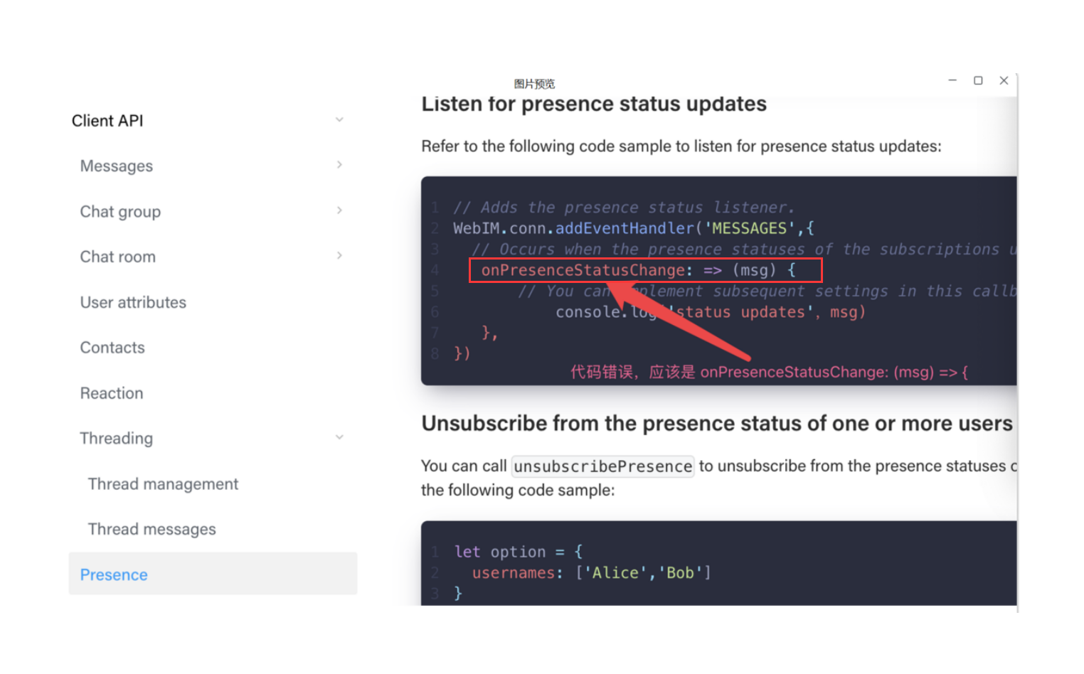
Task: Expand the Messages submenu chevron
Action: click(339, 165)
